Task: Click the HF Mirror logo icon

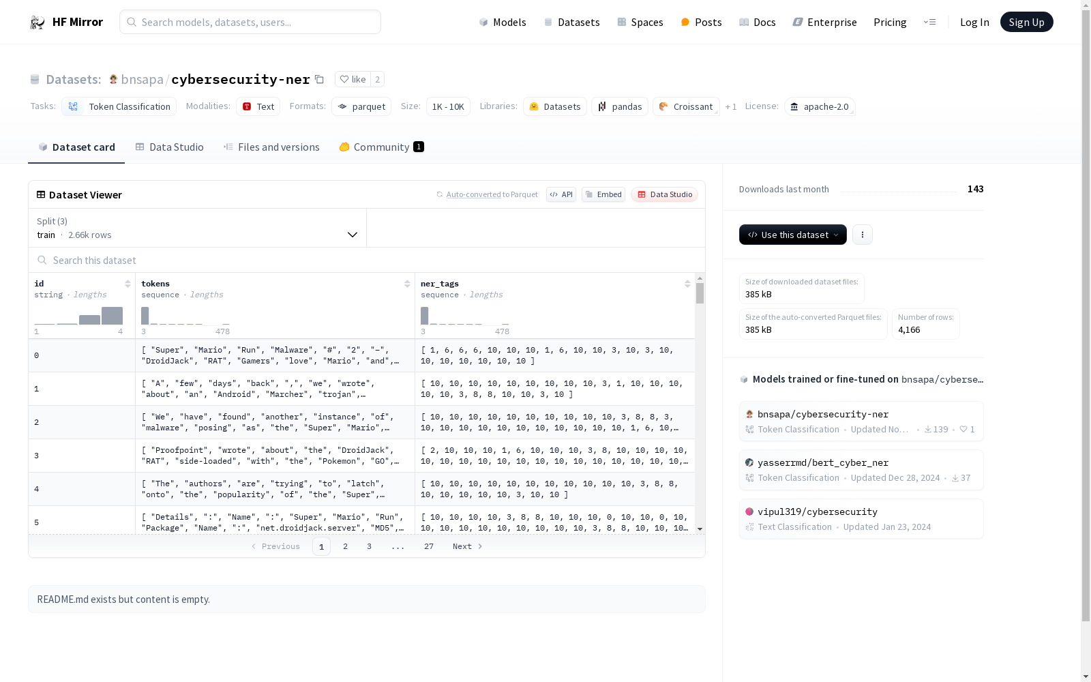Action: tap(38, 23)
